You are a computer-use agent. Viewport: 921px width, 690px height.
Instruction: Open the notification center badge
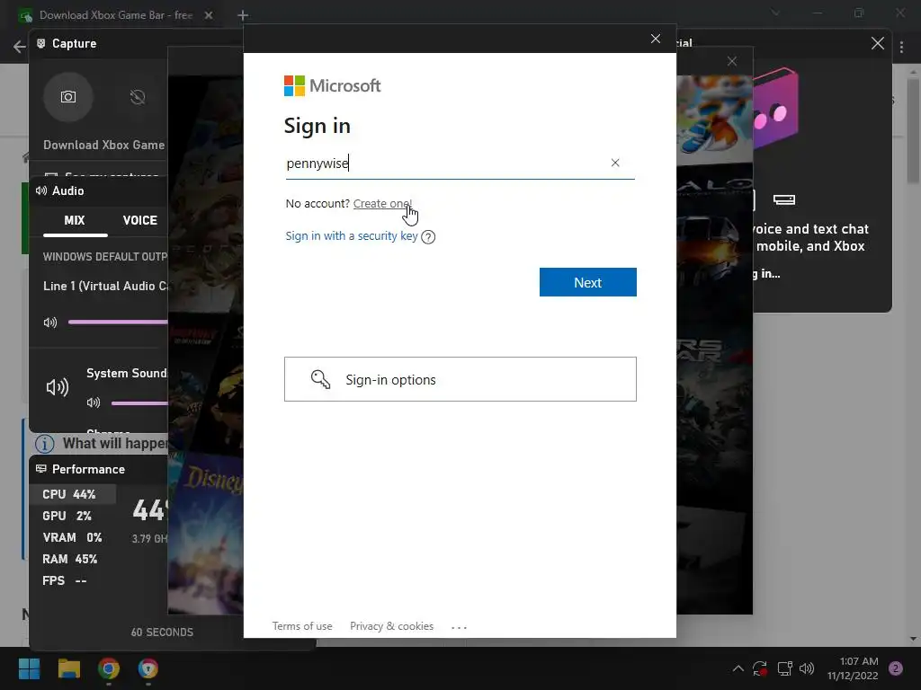(896, 668)
